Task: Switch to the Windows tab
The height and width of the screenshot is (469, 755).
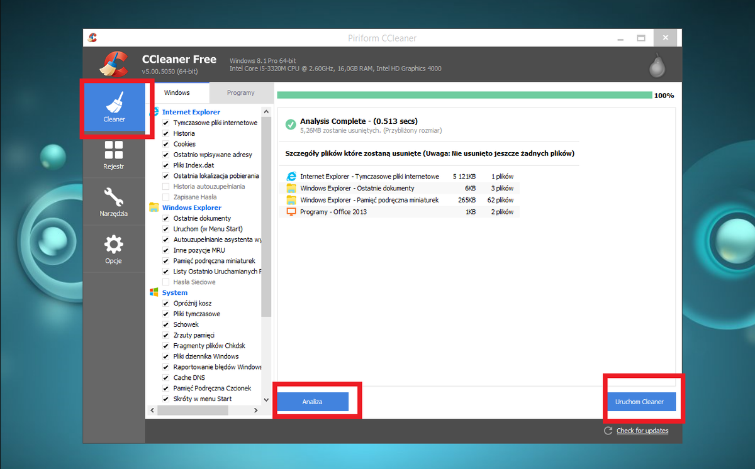Action: (x=177, y=92)
